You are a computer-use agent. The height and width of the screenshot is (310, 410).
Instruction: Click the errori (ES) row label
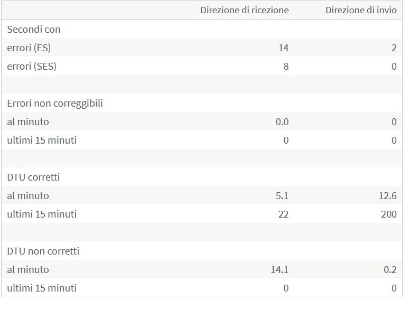click(29, 48)
